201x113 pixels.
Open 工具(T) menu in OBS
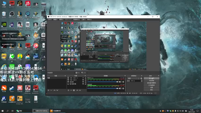click(84, 20)
